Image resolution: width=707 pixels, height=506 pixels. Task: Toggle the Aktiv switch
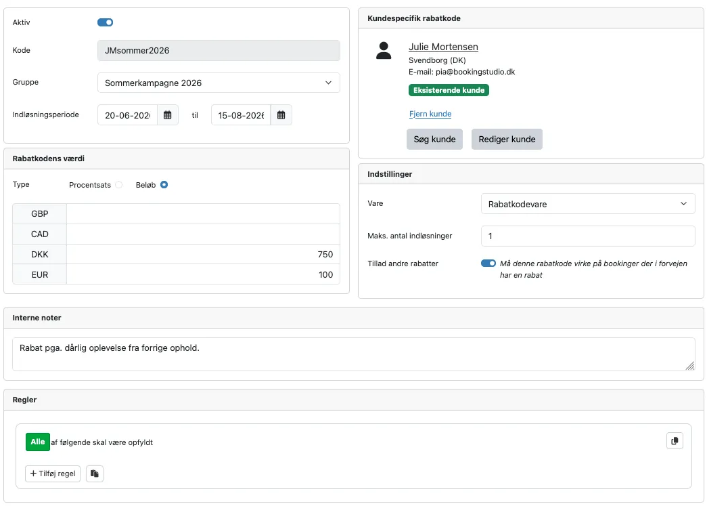pyautogui.click(x=105, y=22)
